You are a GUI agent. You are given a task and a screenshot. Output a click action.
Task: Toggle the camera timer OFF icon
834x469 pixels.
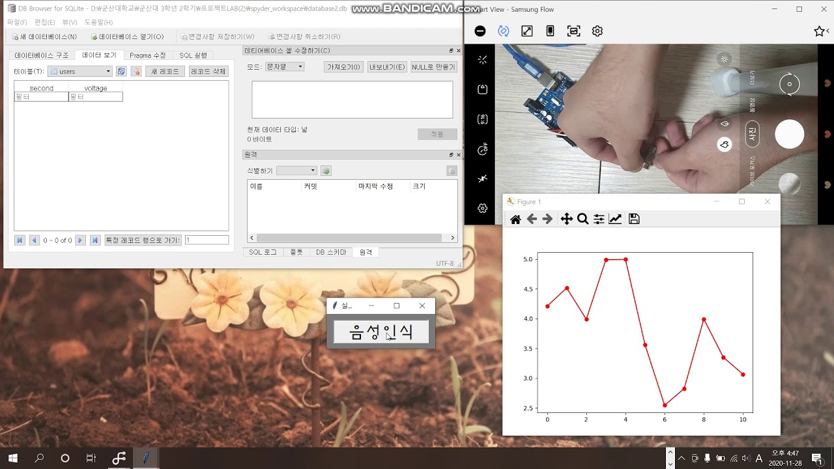tap(483, 149)
